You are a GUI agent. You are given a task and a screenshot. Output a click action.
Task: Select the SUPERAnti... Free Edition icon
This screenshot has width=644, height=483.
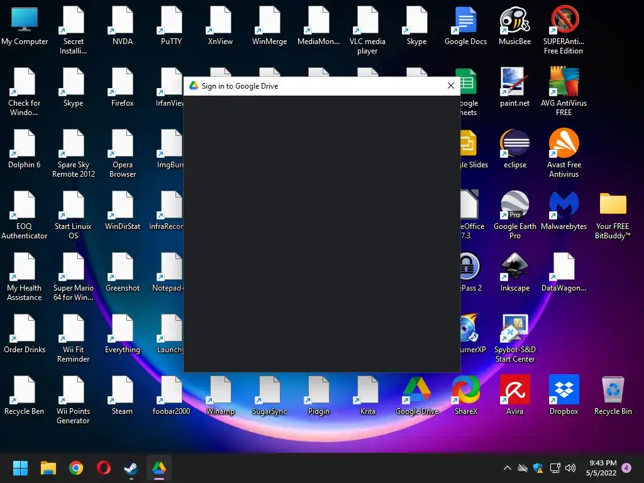point(563,30)
